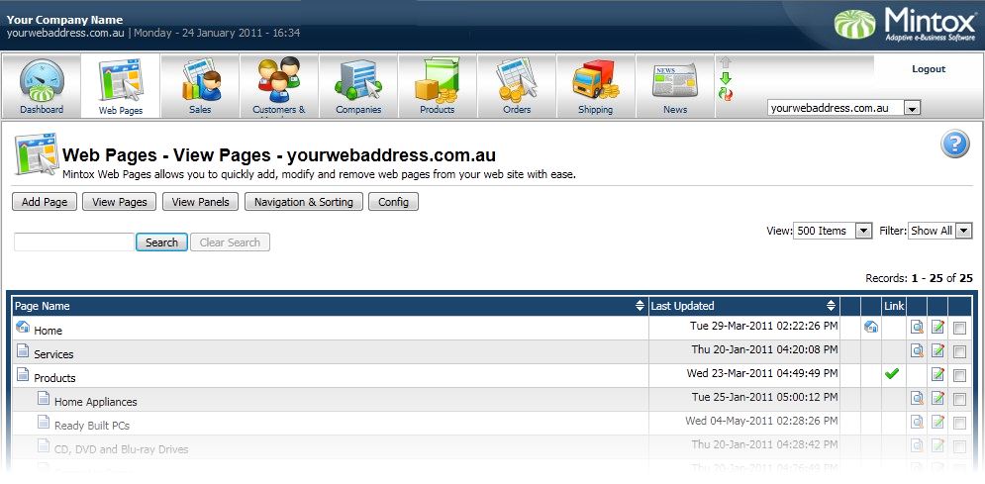
Task: Preview the Ready Built PCs page
Action: (x=917, y=423)
